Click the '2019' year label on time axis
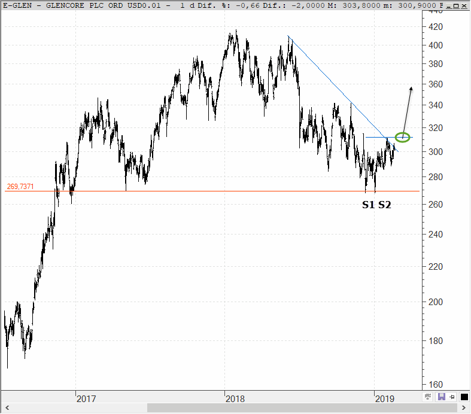The width and height of the screenshot is (471, 414). point(385,398)
